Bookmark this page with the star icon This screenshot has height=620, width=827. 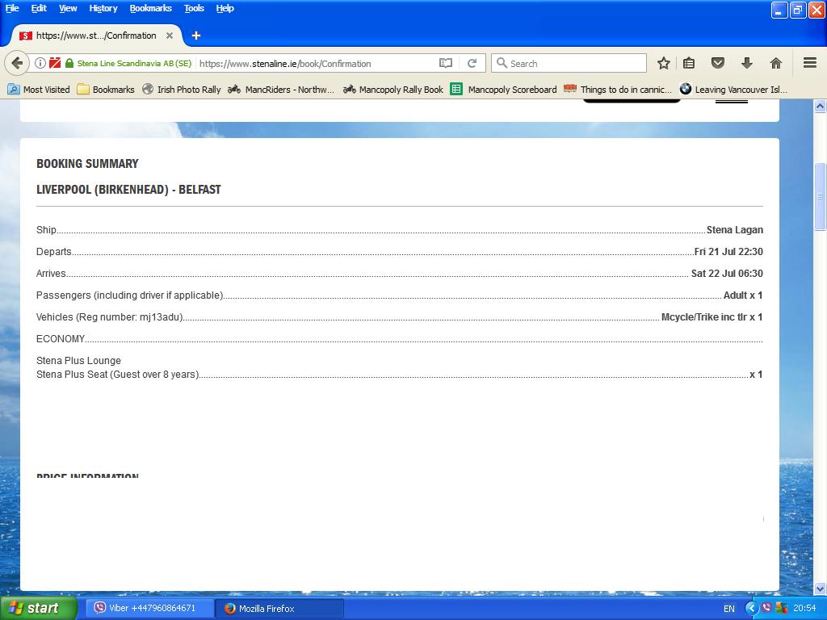[x=664, y=63]
